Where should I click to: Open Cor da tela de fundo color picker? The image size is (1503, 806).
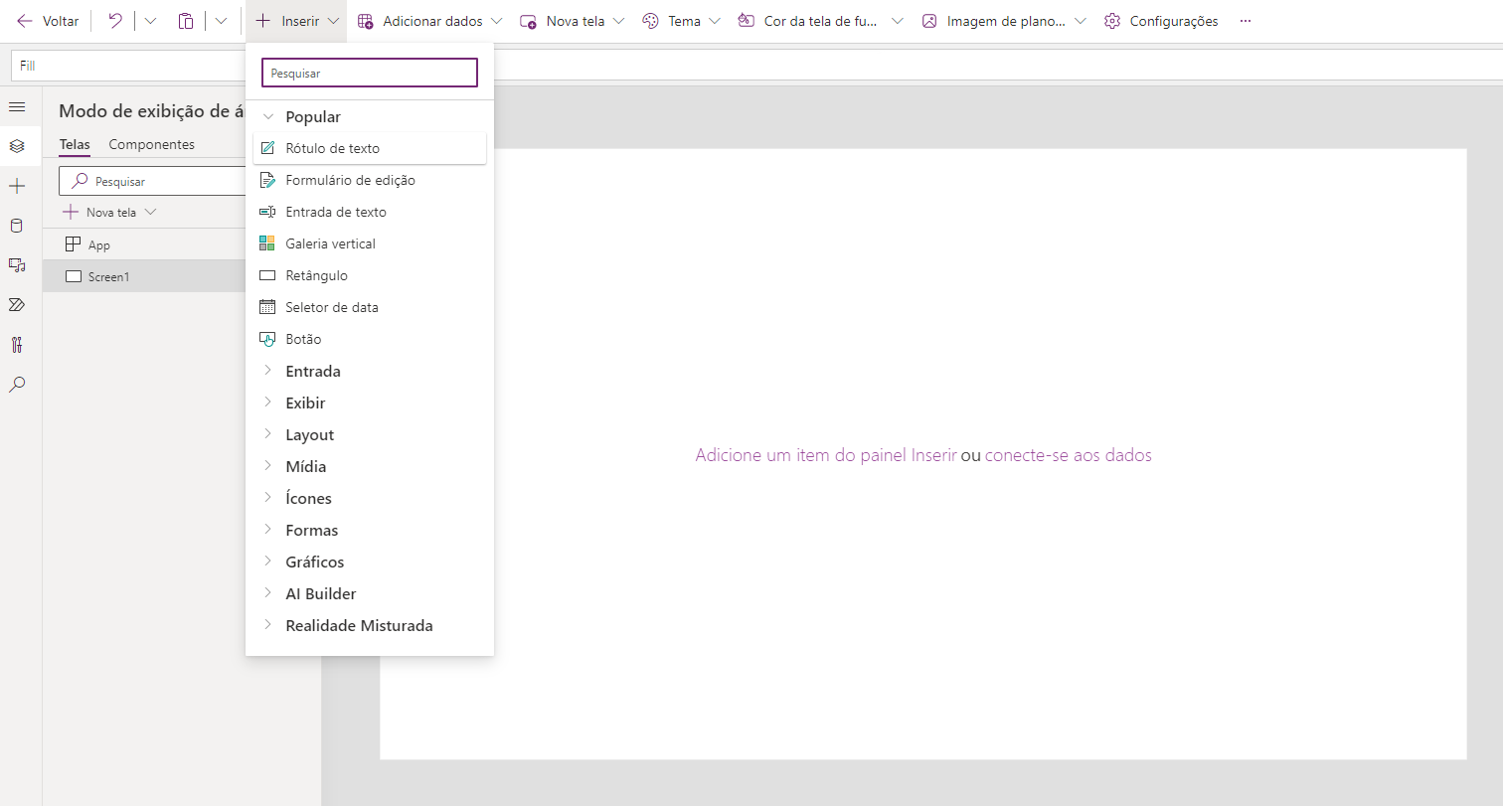click(x=820, y=21)
